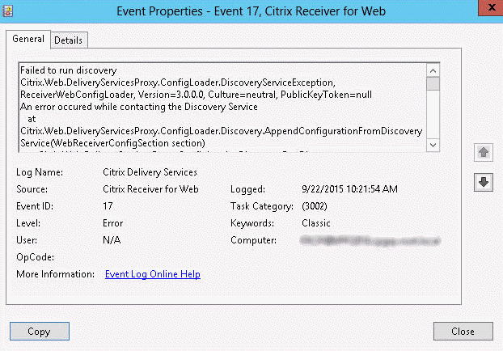Click the description scrollbar down arrow

(x=433, y=145)
